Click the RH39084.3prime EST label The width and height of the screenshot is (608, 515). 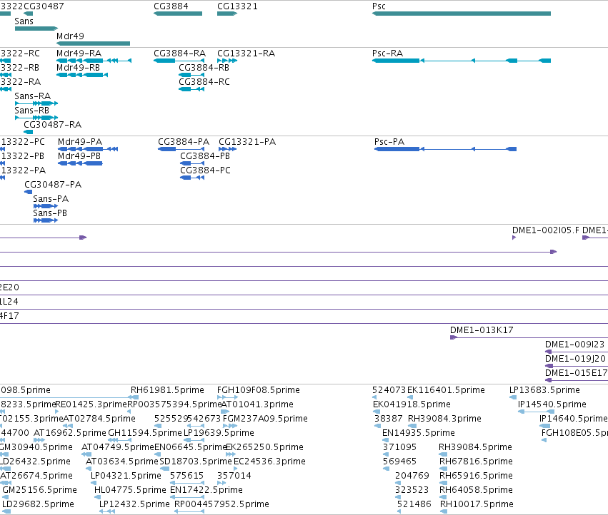pos(445,419)
